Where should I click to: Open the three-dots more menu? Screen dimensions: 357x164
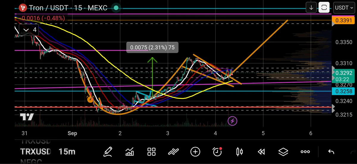(305, 152)
